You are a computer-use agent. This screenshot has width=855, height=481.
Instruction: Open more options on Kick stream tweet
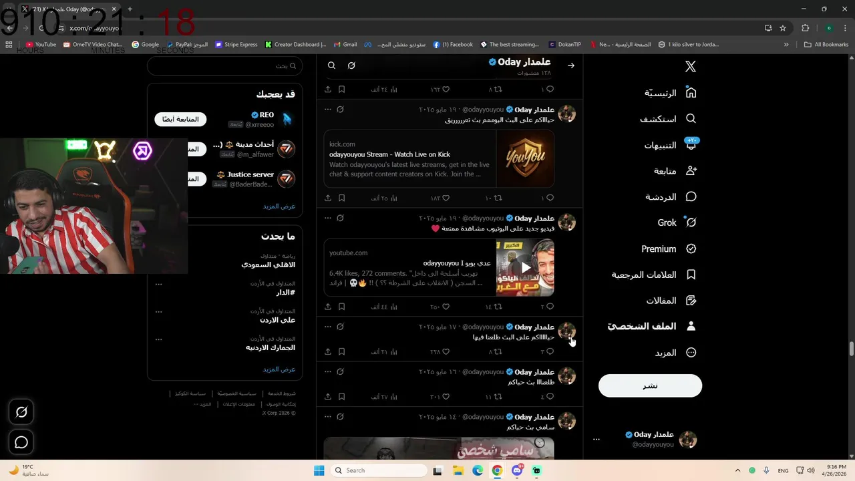(327, 109)
